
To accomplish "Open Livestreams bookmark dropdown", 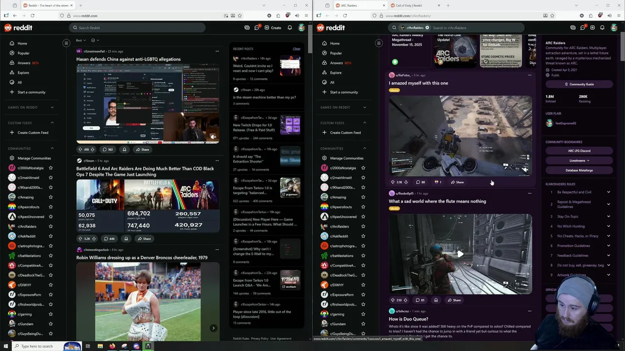I will click(x=579, y=160).
